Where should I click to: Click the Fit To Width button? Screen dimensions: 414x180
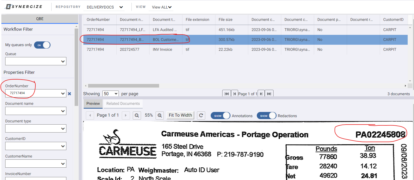pyautogui.click(x=180, y=115)
